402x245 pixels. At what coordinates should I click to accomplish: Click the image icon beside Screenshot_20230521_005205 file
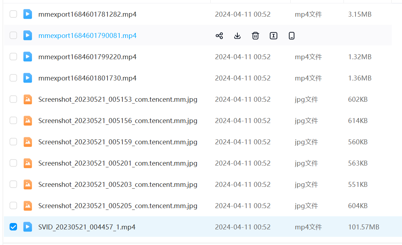coord(28,206)
